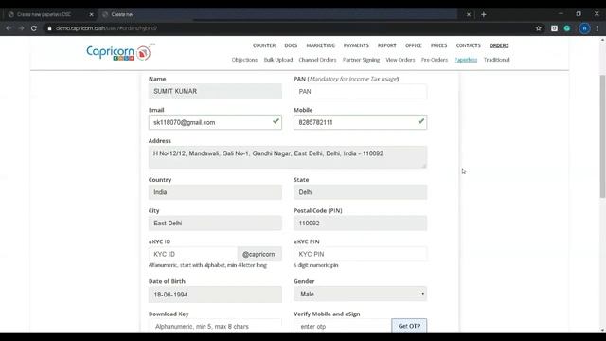Click the site lock icon in the address bar
Screen dimensions: 606x341
point(49,28)
